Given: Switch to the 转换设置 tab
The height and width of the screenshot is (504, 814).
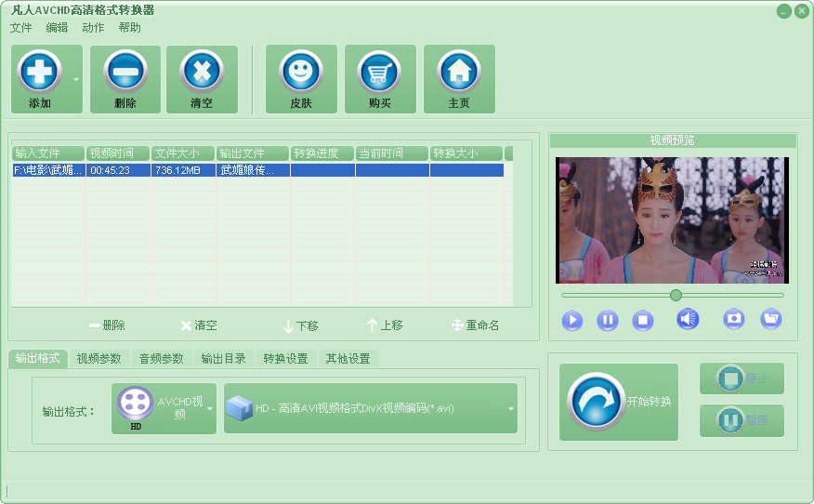Looking at the screenshot, I should click(x=285, y=359).
